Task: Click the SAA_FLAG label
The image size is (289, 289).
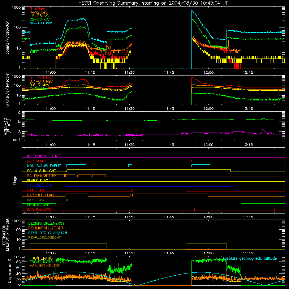Action: (35, 190)
